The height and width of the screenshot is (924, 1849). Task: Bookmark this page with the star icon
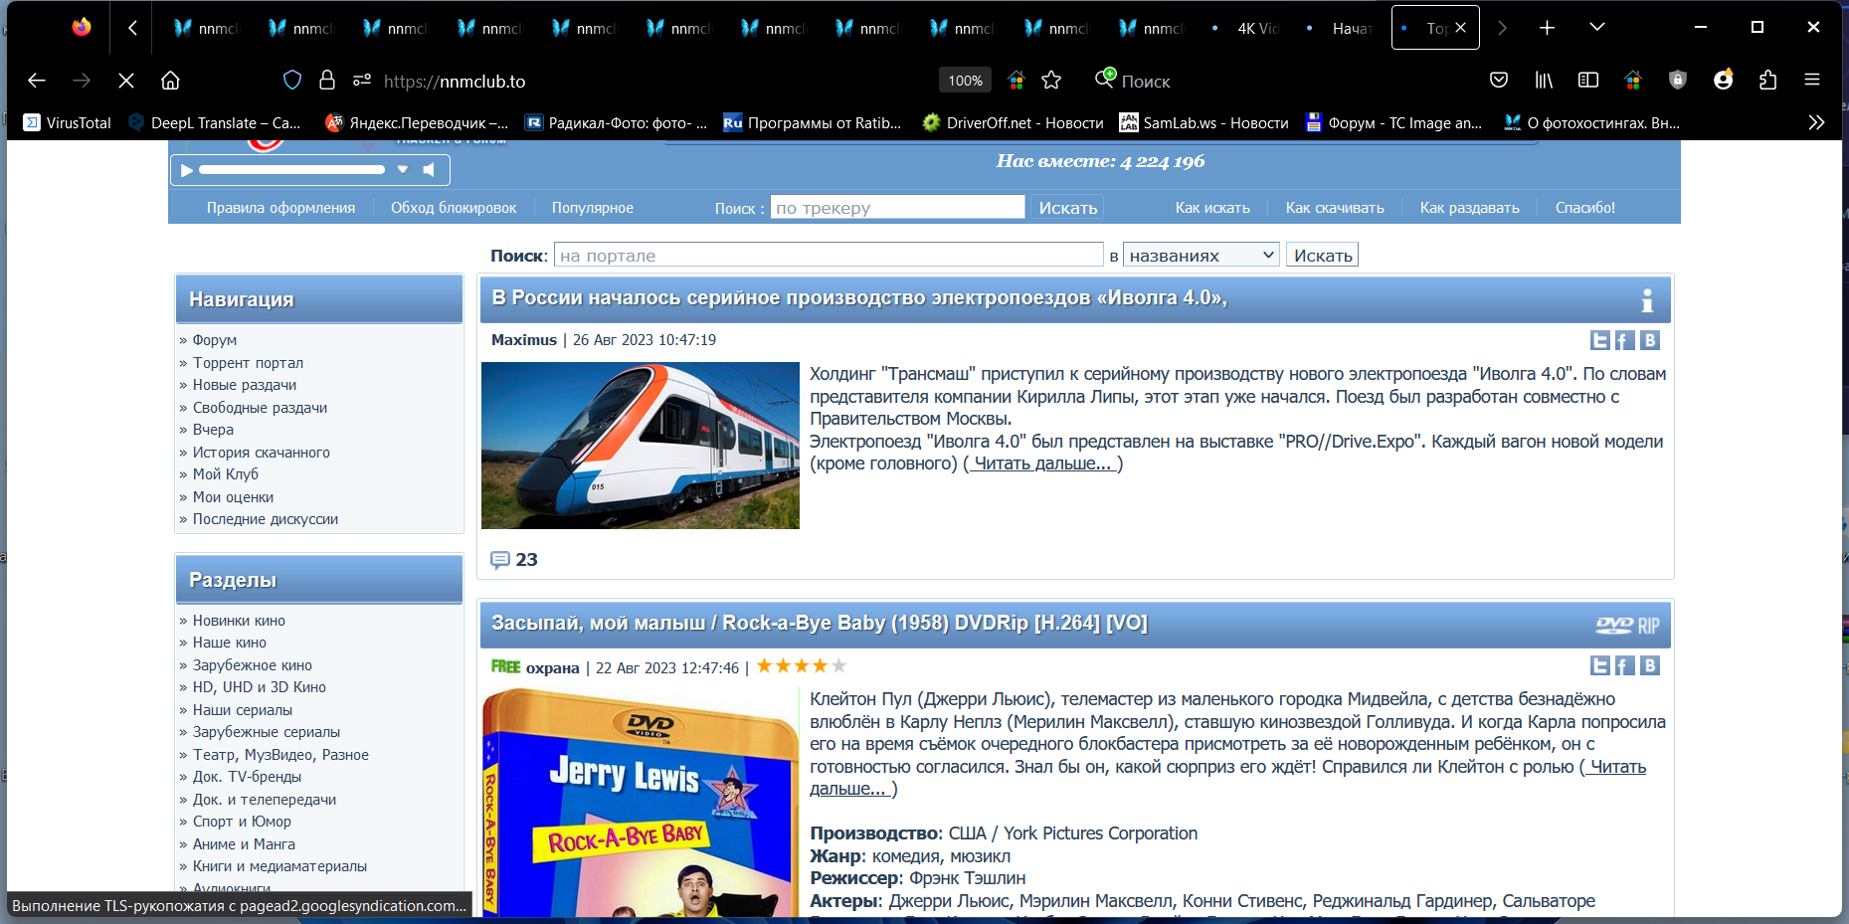click(1051, 81)
